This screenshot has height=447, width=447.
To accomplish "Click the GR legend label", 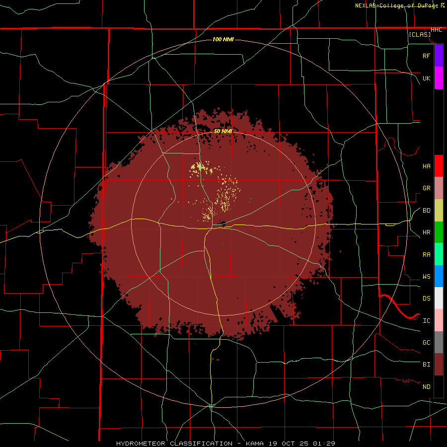I will pyautogui.click(x=426, y=188).
